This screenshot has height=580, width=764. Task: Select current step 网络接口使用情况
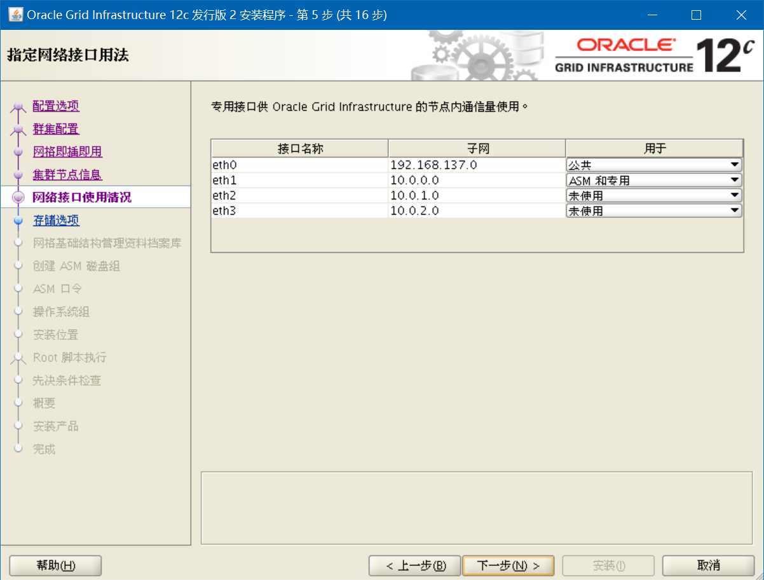(82, 198)
